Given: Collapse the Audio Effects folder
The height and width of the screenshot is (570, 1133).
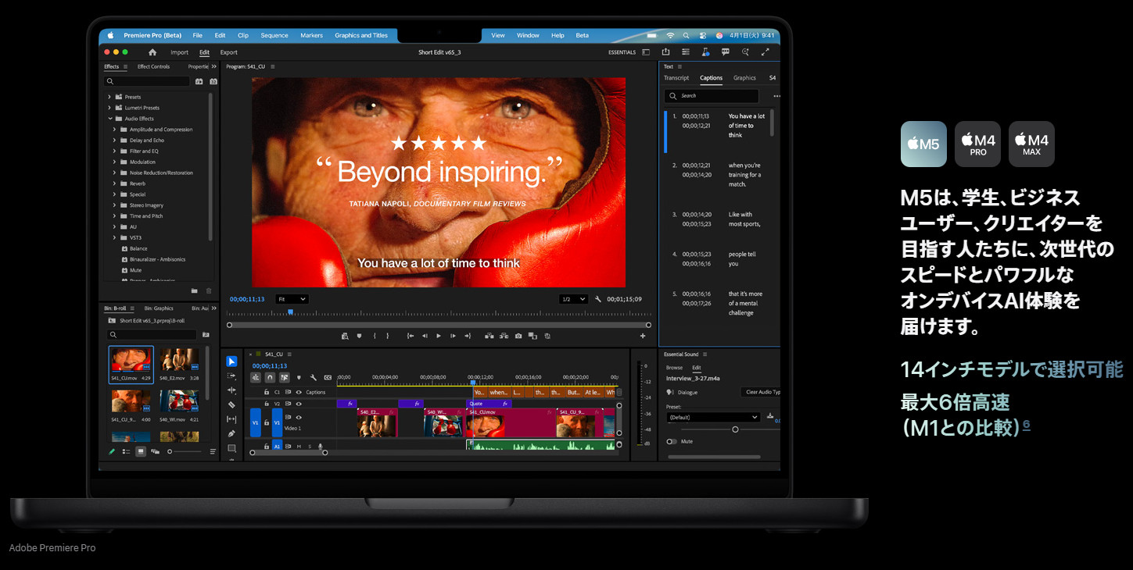Looking at the screenshot, I should click(109, 119).
